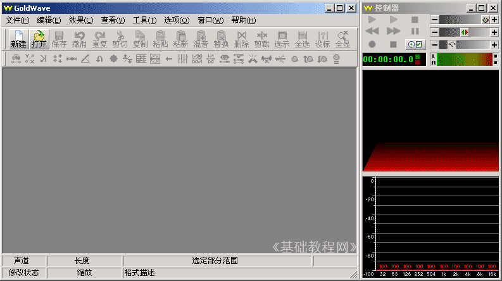Select the 剪切 (Cut) scissors icon
The height and width of the screenshot is (281, 502).
click(120, 39)
